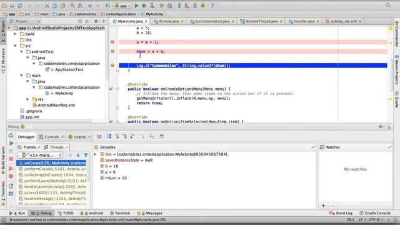This screenshot has width=400, height=225.
Task: Click the Open file toolbar icon
Action: click(4, 6)
